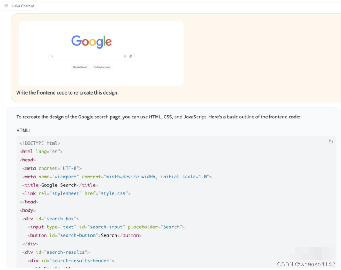
Task: Click the code line '<div id="search-results">'
Action: (56, 252)
